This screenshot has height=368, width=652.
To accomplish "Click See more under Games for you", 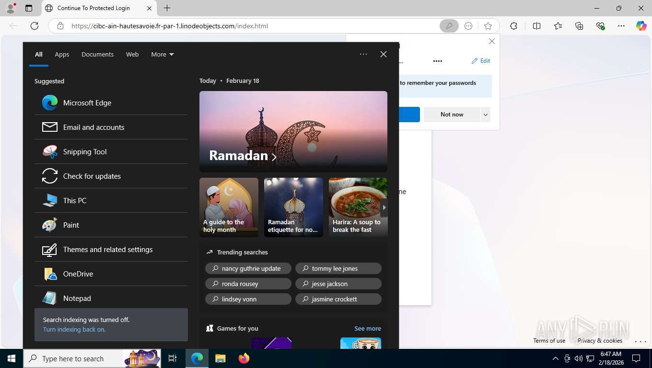I will (368, 328).
